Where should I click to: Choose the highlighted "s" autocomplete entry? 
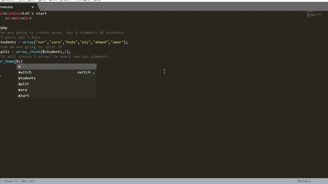coord(56,66)
